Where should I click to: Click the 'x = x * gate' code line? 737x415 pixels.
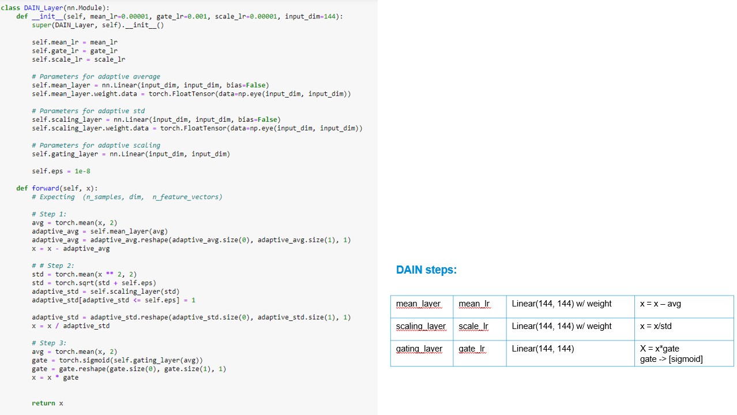coord(55,377)
